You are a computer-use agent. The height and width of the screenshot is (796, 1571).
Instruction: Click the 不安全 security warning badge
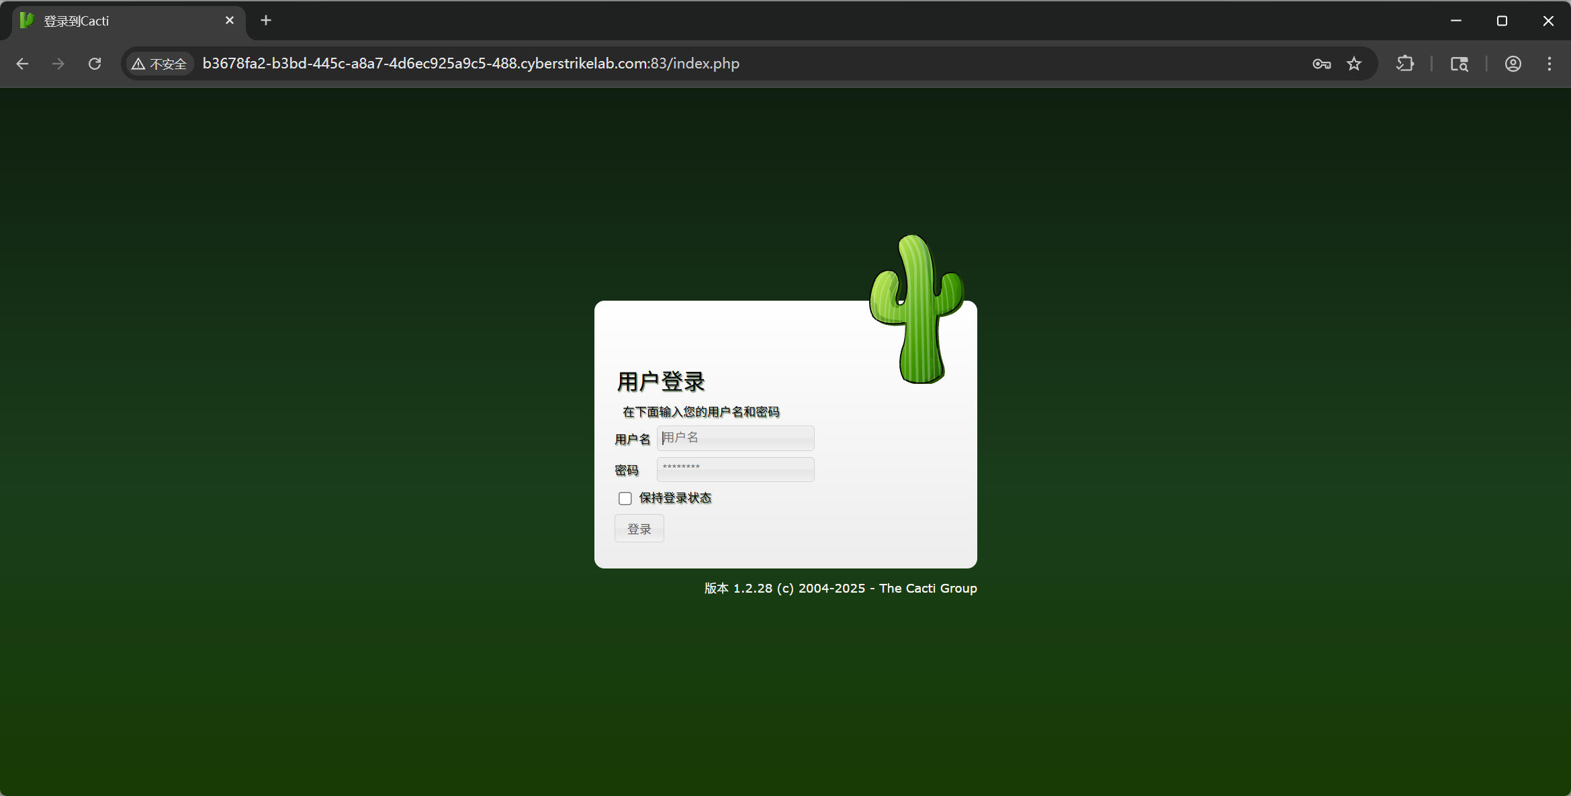pos(160,64)
